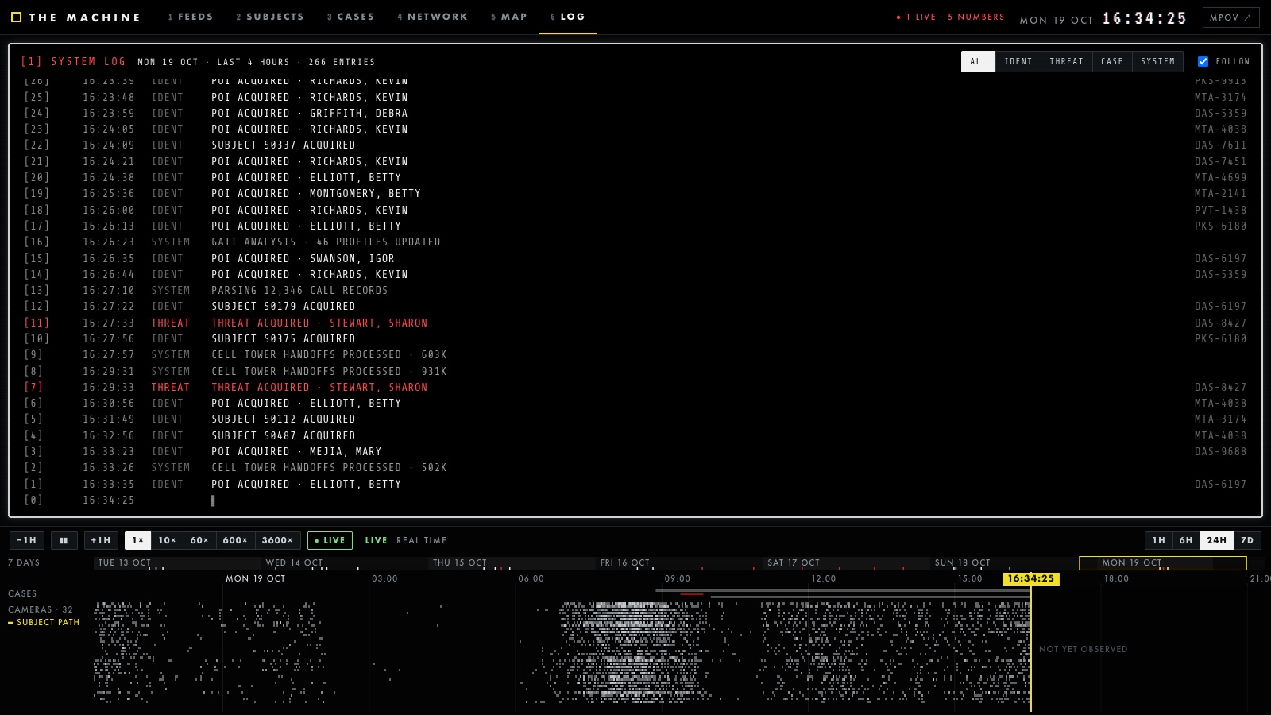Click the Subject Path legend label

48,623
